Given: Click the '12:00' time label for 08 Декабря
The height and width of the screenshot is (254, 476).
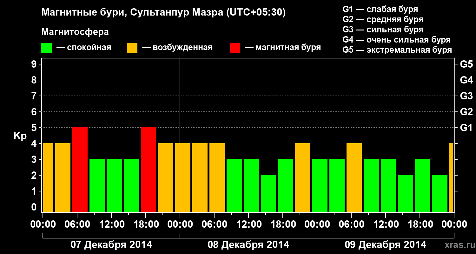Looking at the screenshot, I should click(248, 224).
